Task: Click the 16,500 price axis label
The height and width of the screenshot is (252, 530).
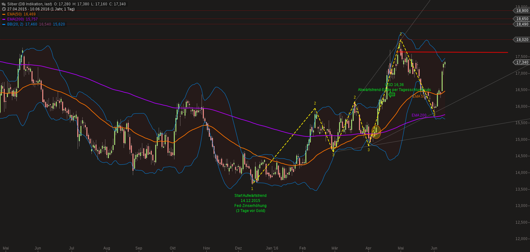Action: [x=521, y=90]
